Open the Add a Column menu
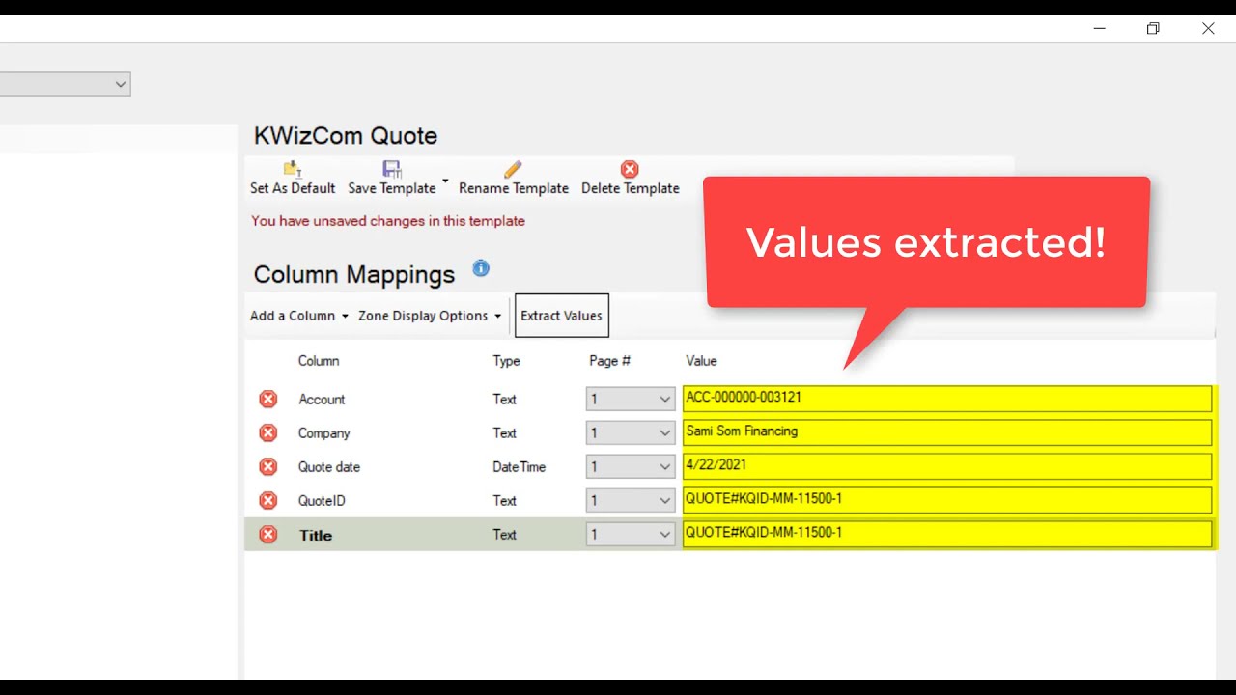 click(x=299, y=316)
